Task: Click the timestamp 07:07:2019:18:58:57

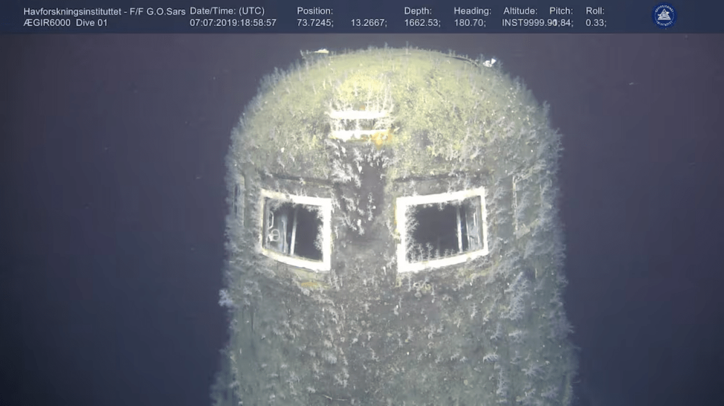Action: [233, 23]
